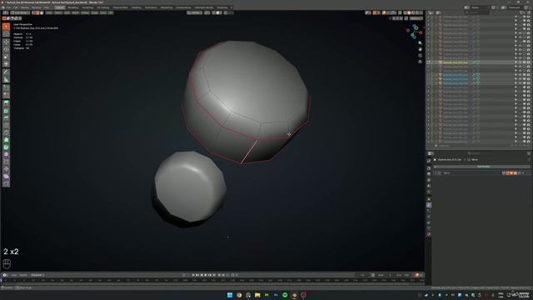533x300 pixels.
Task: Switch to the Modeling workspace tab
Action: 72,7
